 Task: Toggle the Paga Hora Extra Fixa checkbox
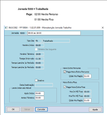65,87
